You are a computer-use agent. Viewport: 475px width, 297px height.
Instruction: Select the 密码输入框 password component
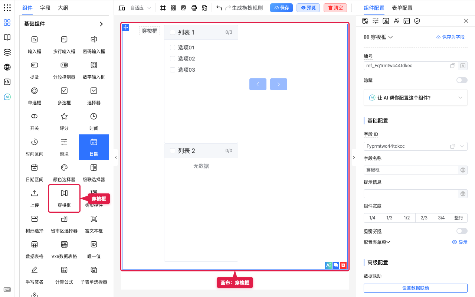click(94, 45)
